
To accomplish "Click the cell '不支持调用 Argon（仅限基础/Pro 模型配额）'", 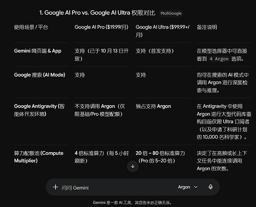I will coord(100,110).
